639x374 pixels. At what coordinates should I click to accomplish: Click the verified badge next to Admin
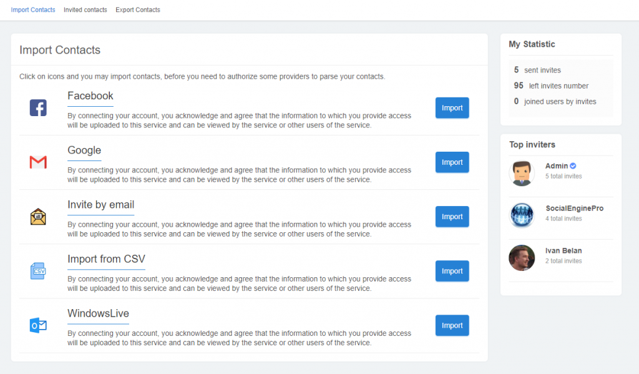(573, 166)
